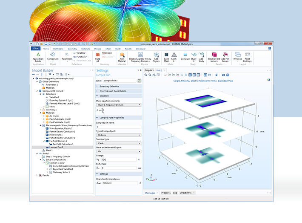
Task: Open Electric Field (emw) results button
Action: 214,57
